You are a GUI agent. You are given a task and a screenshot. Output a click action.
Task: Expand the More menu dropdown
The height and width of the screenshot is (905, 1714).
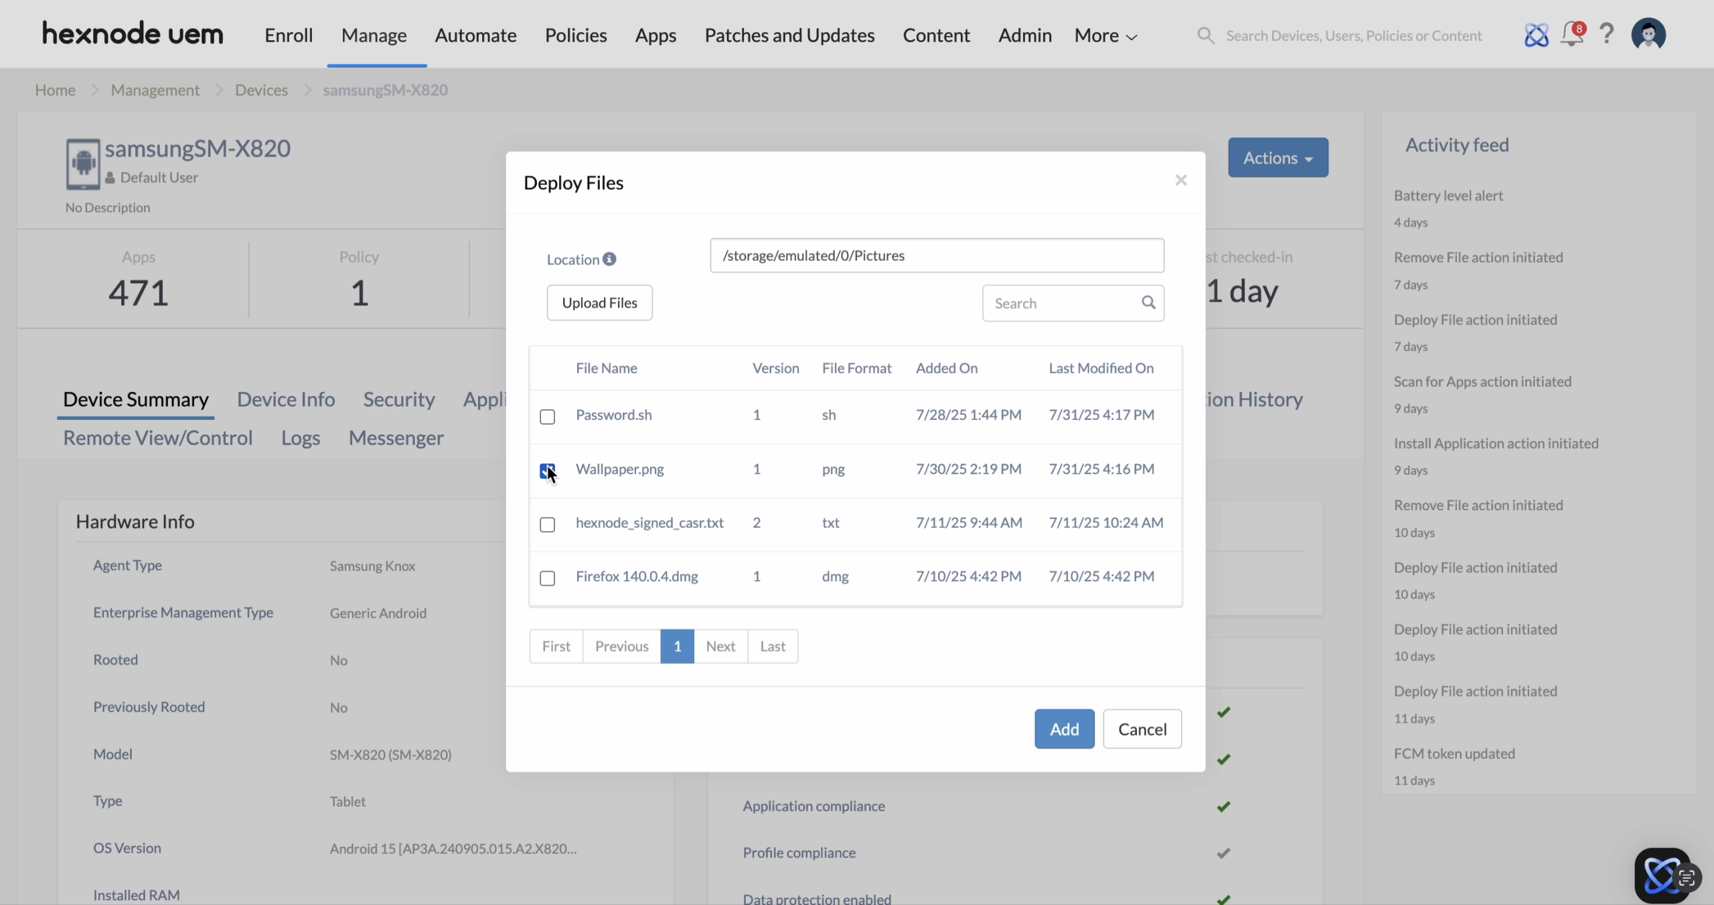pos(1105,35)
